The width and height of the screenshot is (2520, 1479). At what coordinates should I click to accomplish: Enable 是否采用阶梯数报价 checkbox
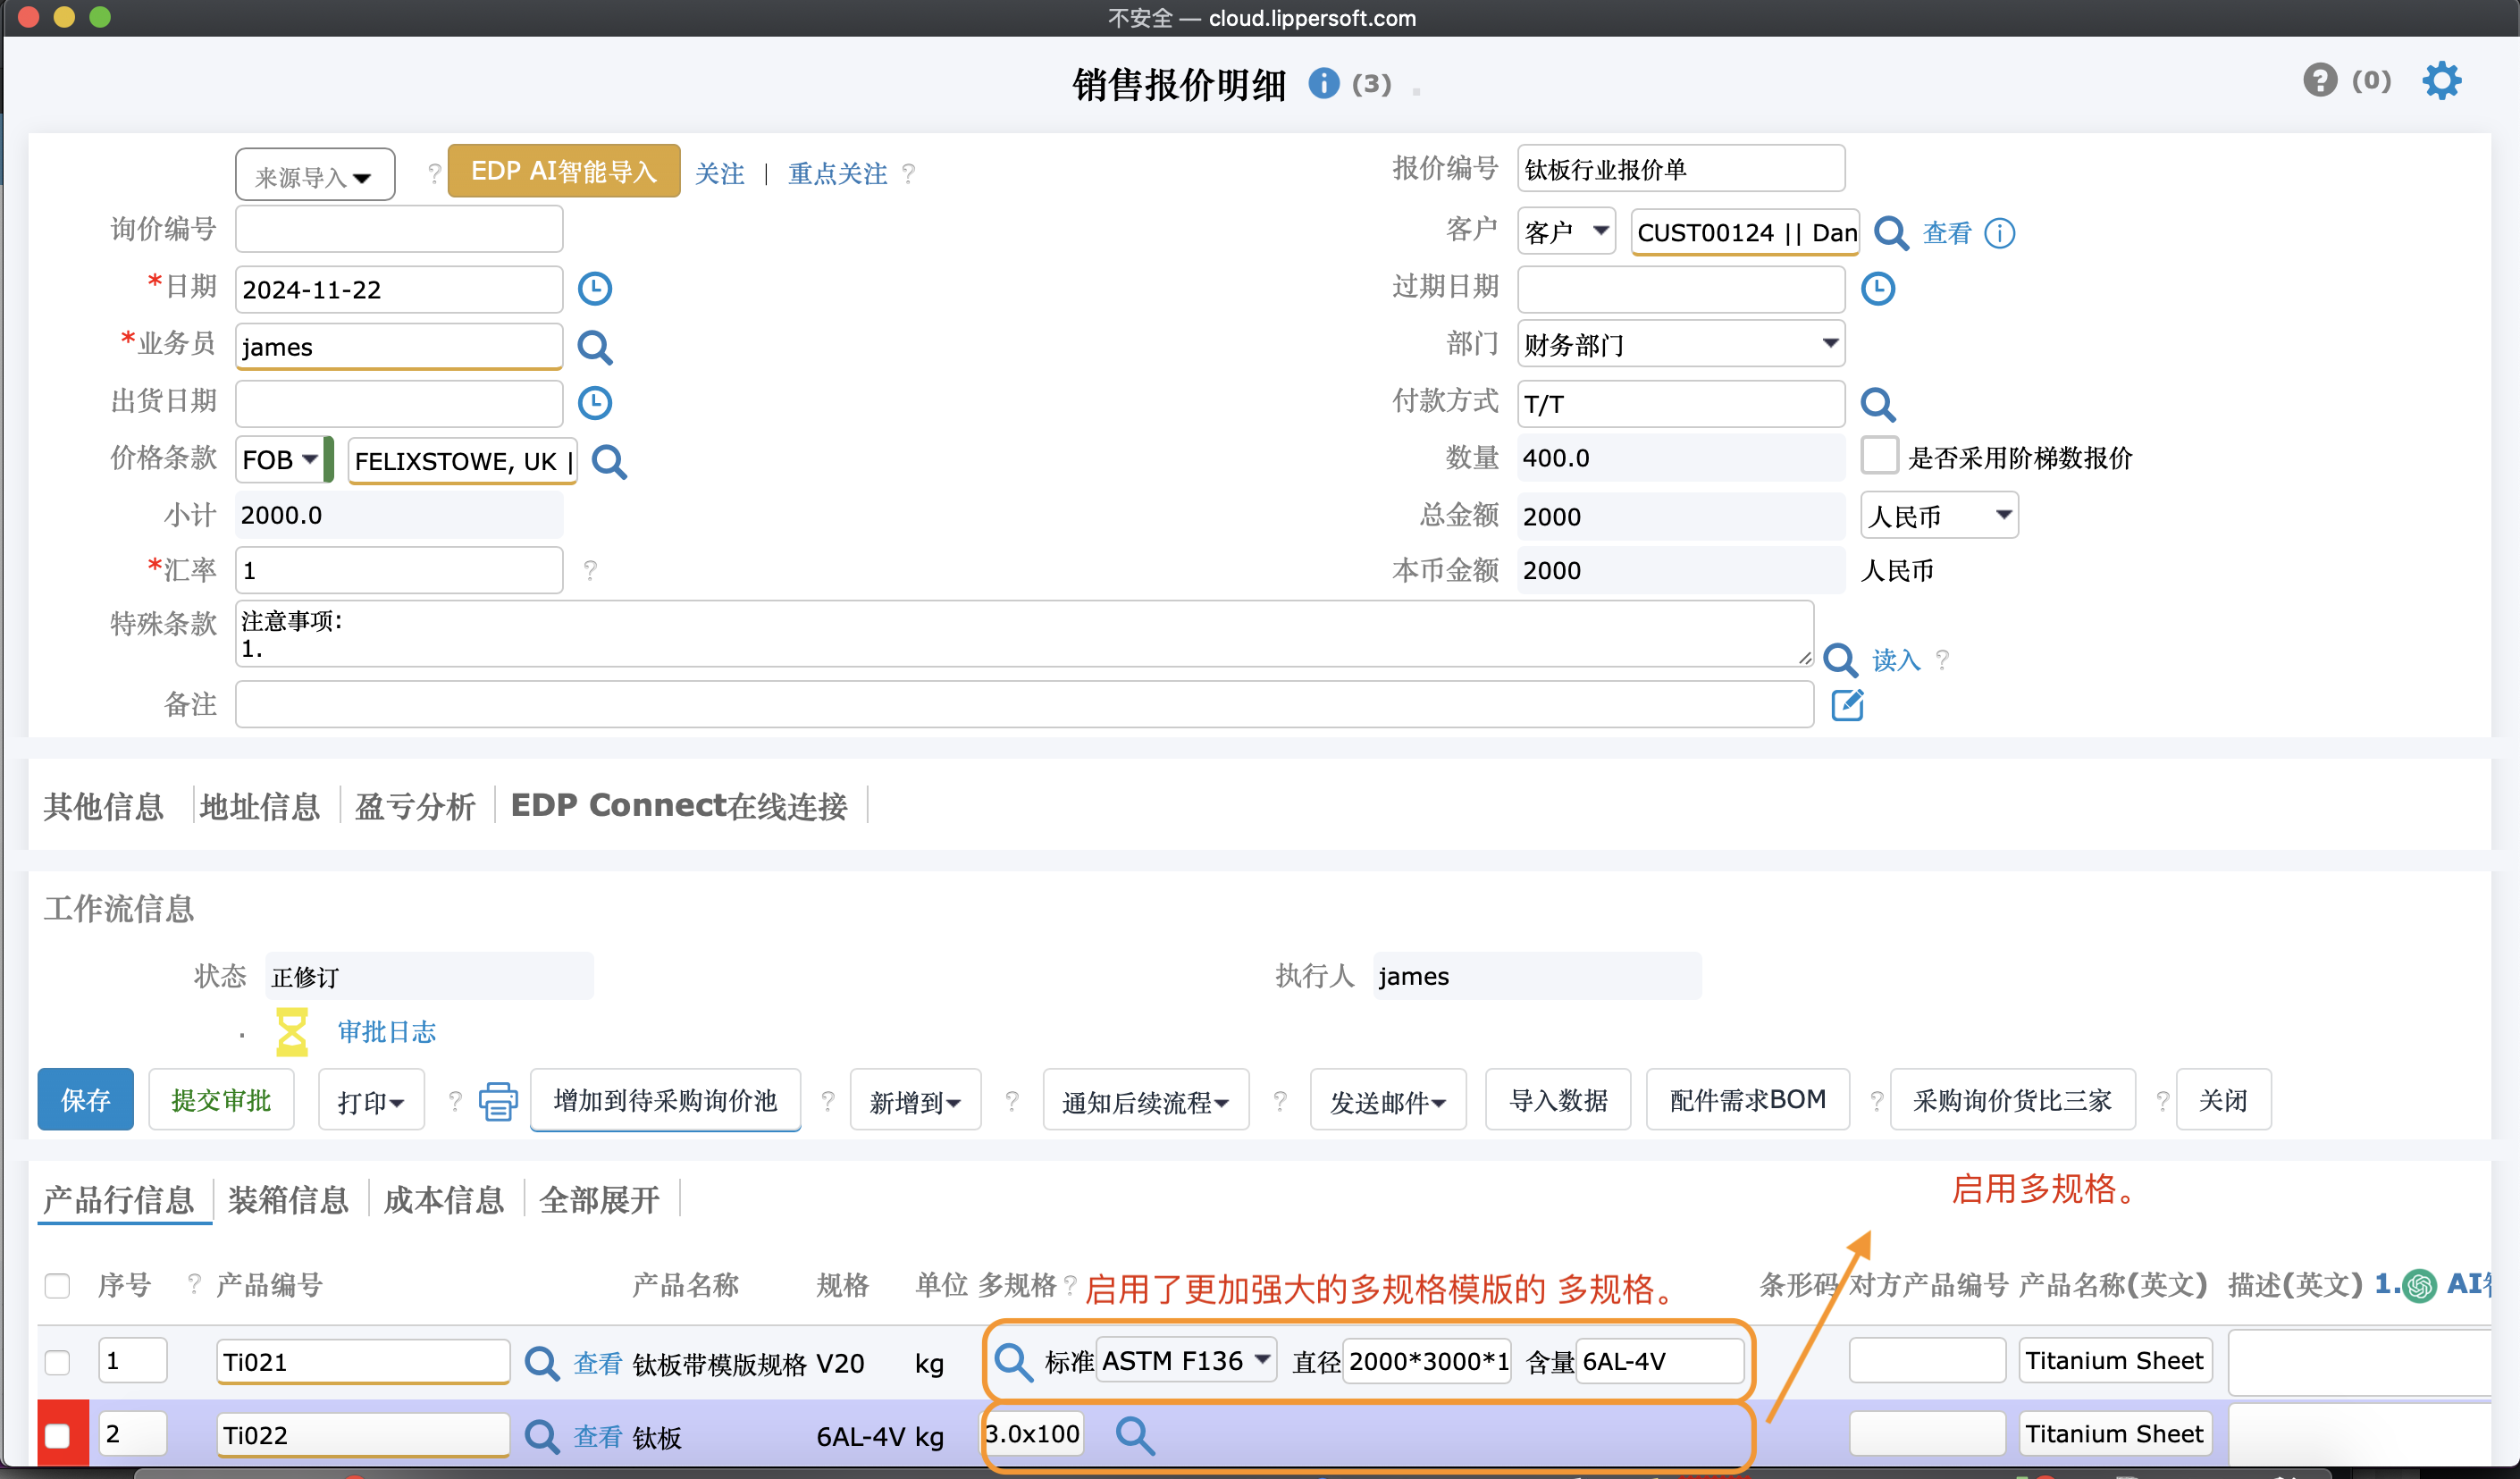(x=1879, y=456)
